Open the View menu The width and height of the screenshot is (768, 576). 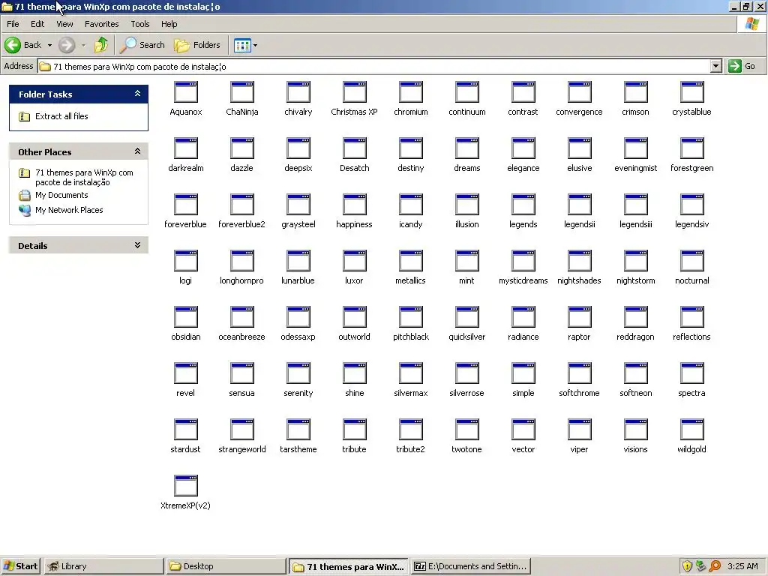point(64,24)
